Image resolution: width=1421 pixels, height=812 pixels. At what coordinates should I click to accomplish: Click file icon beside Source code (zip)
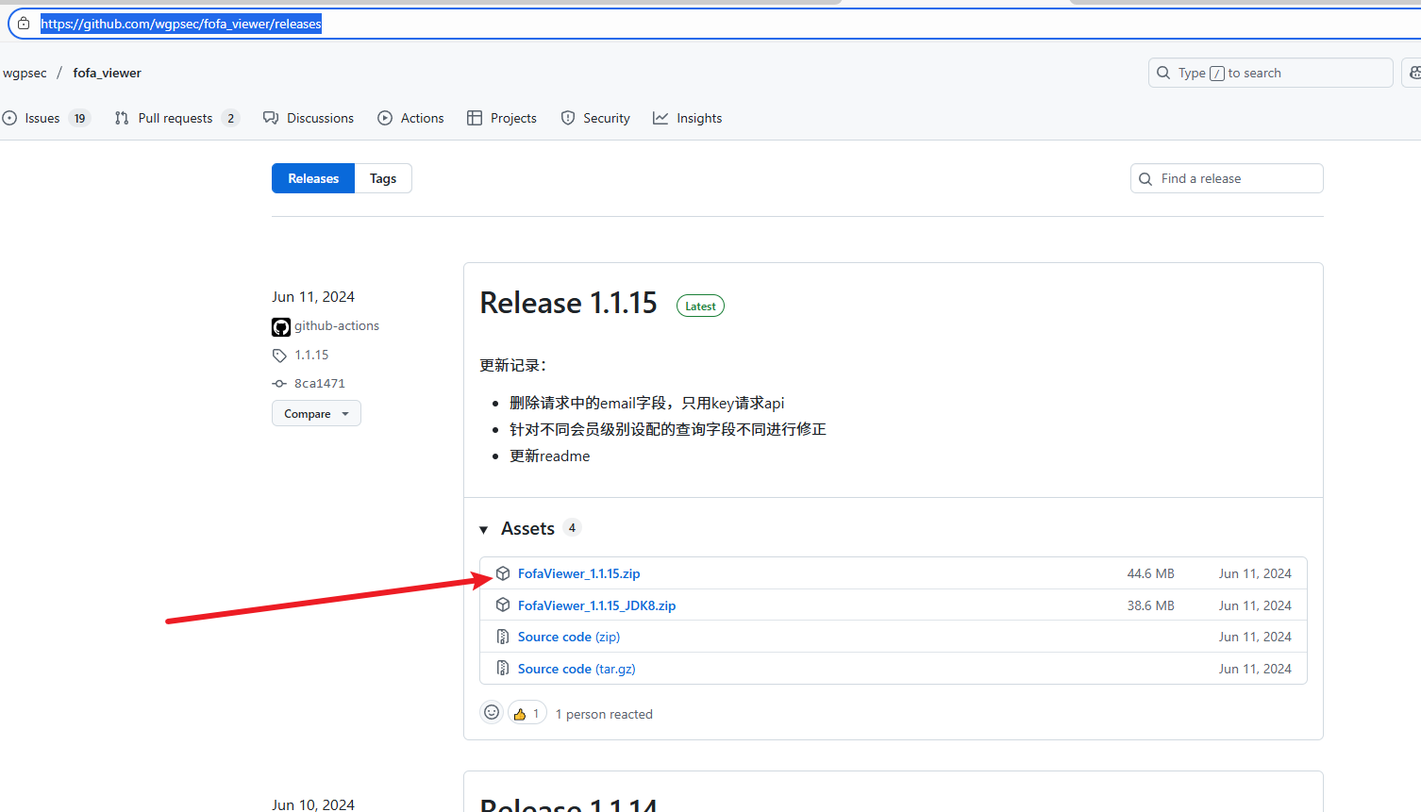click(503, 637)
